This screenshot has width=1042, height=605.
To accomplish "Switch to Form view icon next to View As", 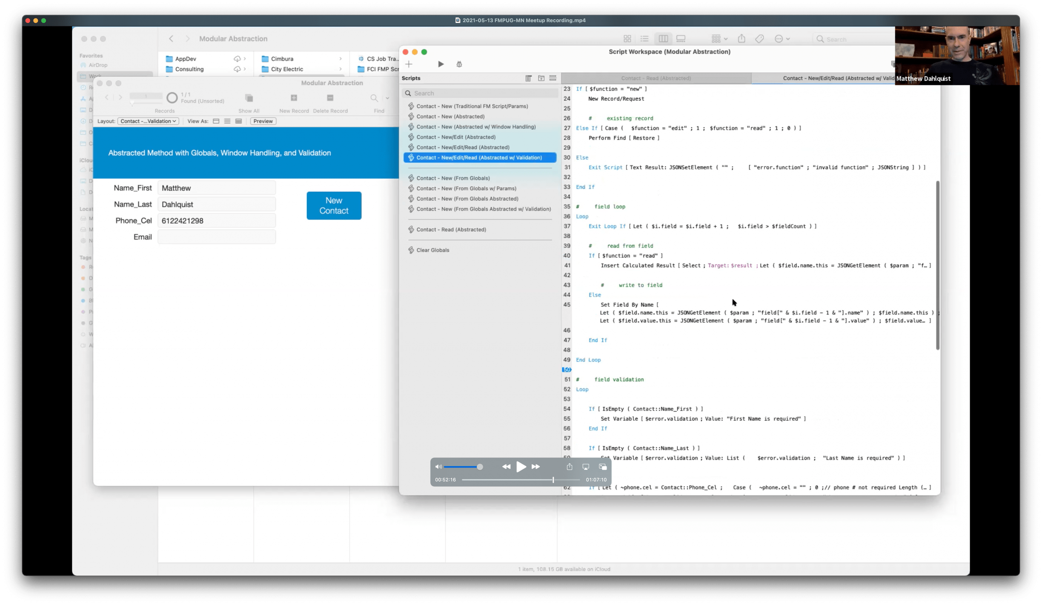I will coord(216,121).
